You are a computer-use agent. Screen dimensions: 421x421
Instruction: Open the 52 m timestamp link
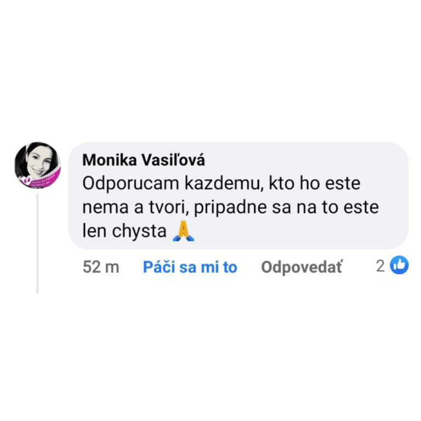coord(101,267)
